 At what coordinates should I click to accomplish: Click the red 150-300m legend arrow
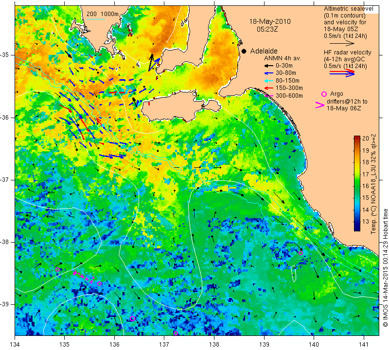tap(268, 88)
